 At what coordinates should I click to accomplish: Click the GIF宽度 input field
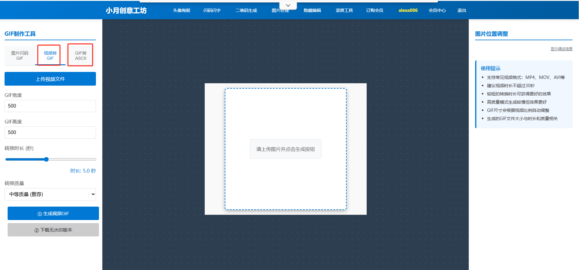[x=50, y=106]
